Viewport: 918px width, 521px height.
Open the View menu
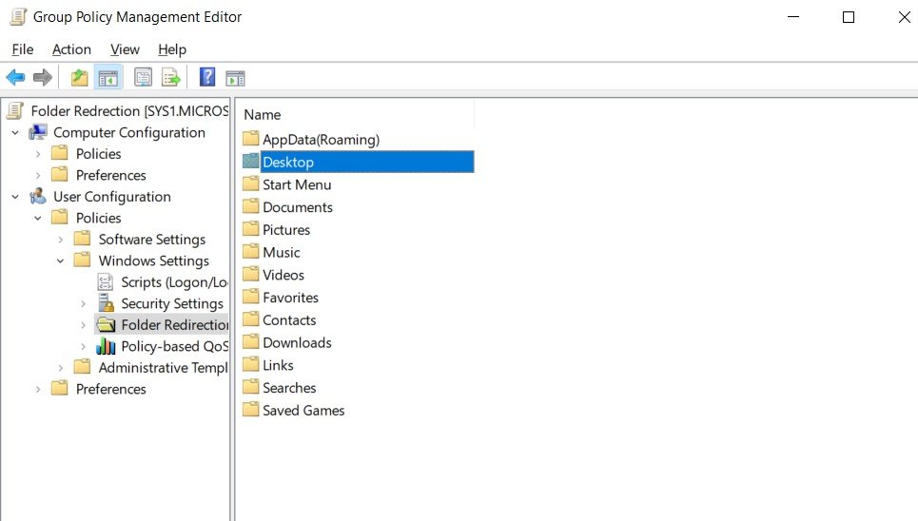click(125, 49)
